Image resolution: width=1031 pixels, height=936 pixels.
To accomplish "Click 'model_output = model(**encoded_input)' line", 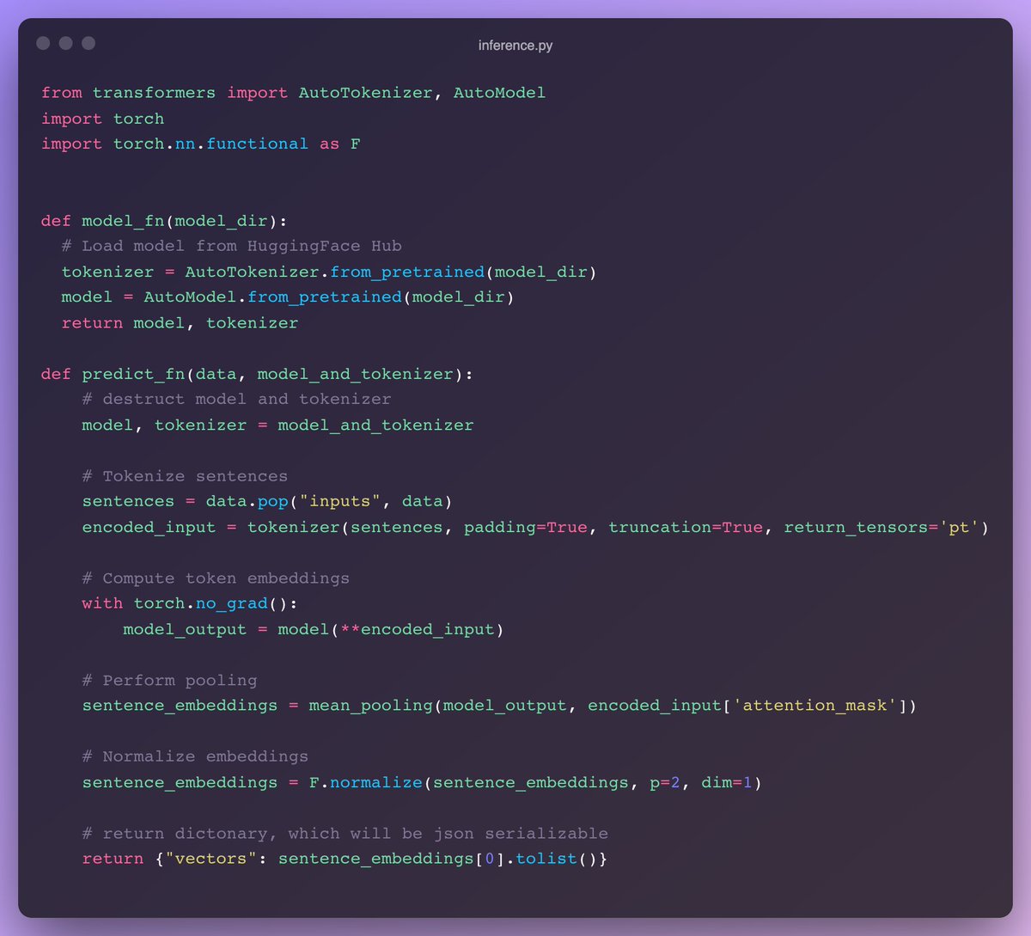I will 314,629.
